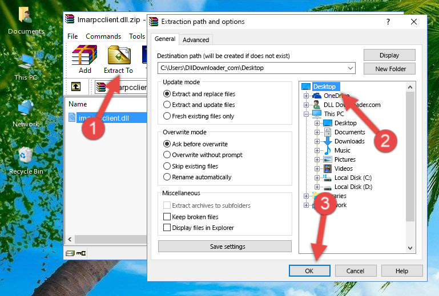Click the Videos film icon in the tree
Screen dimensions: 439x296
pos(328,168)
